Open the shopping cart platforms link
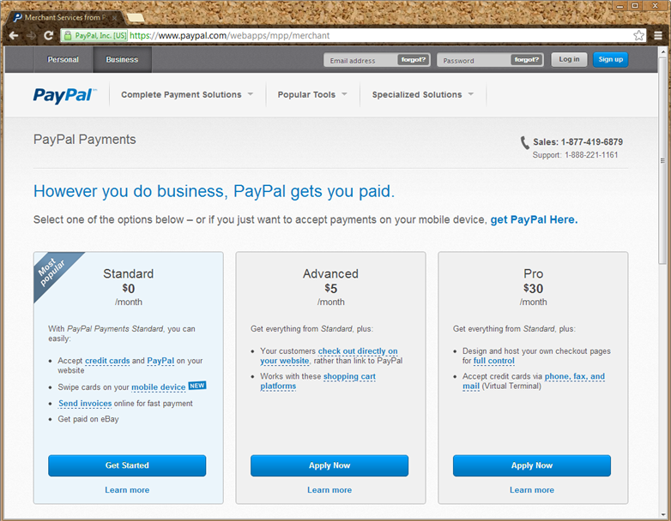This screenshot has height=521, width=671. click(318, 381)
